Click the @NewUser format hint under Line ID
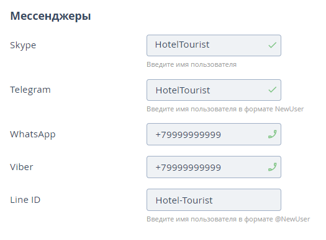 coord(229,219)
